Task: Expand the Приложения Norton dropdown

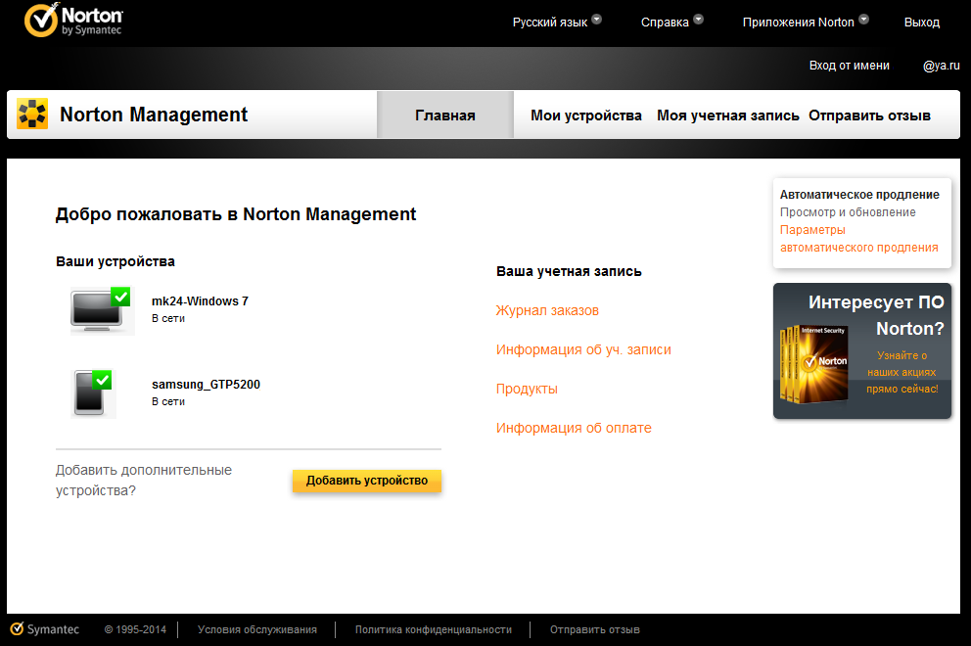Action: click(x=806, y=22)
